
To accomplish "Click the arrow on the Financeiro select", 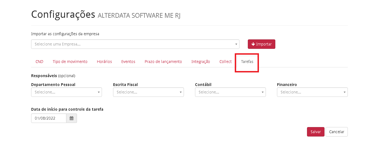I will click(344, 92).
